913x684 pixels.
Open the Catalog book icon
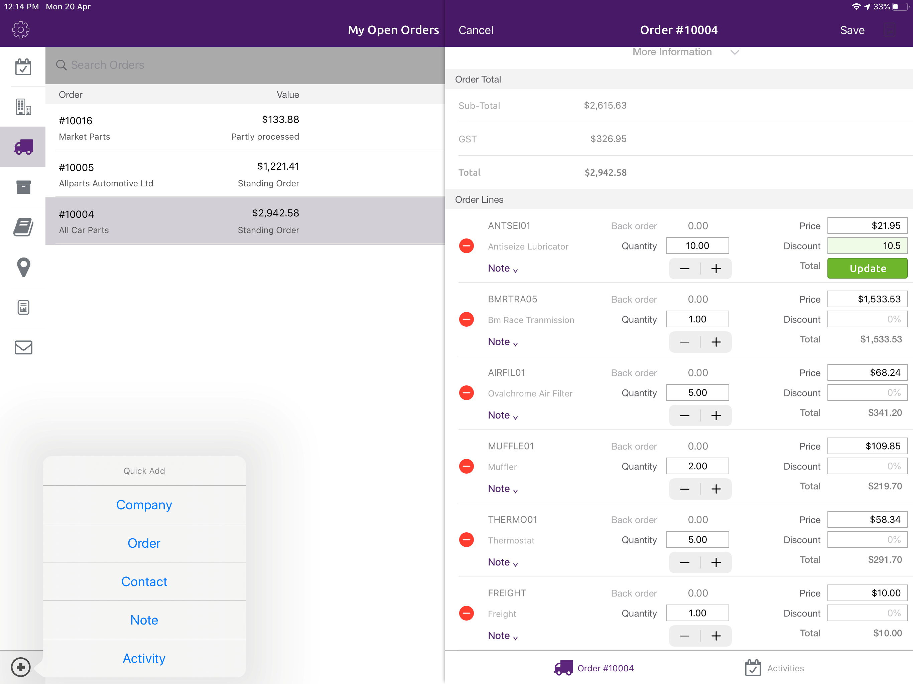pyautogui.click(x=23, y=227)
